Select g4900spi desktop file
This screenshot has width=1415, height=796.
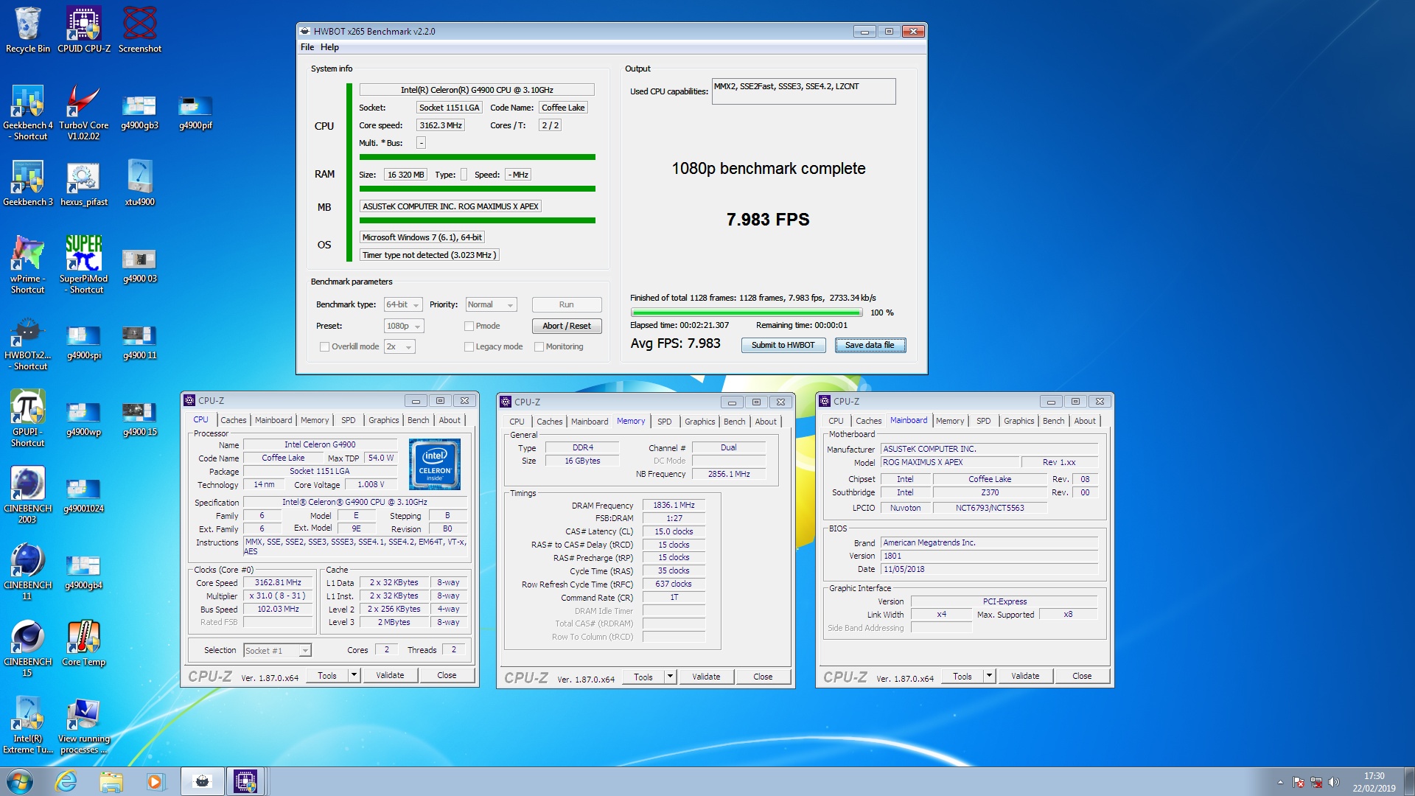coord(84,343)
